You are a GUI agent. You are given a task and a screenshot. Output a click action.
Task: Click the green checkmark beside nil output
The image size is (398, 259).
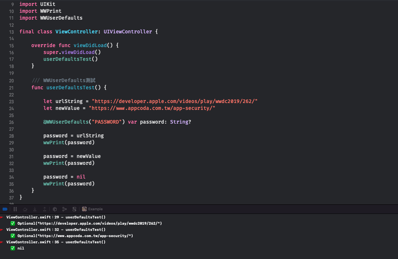pyautogui.click(x=13, y=248)
